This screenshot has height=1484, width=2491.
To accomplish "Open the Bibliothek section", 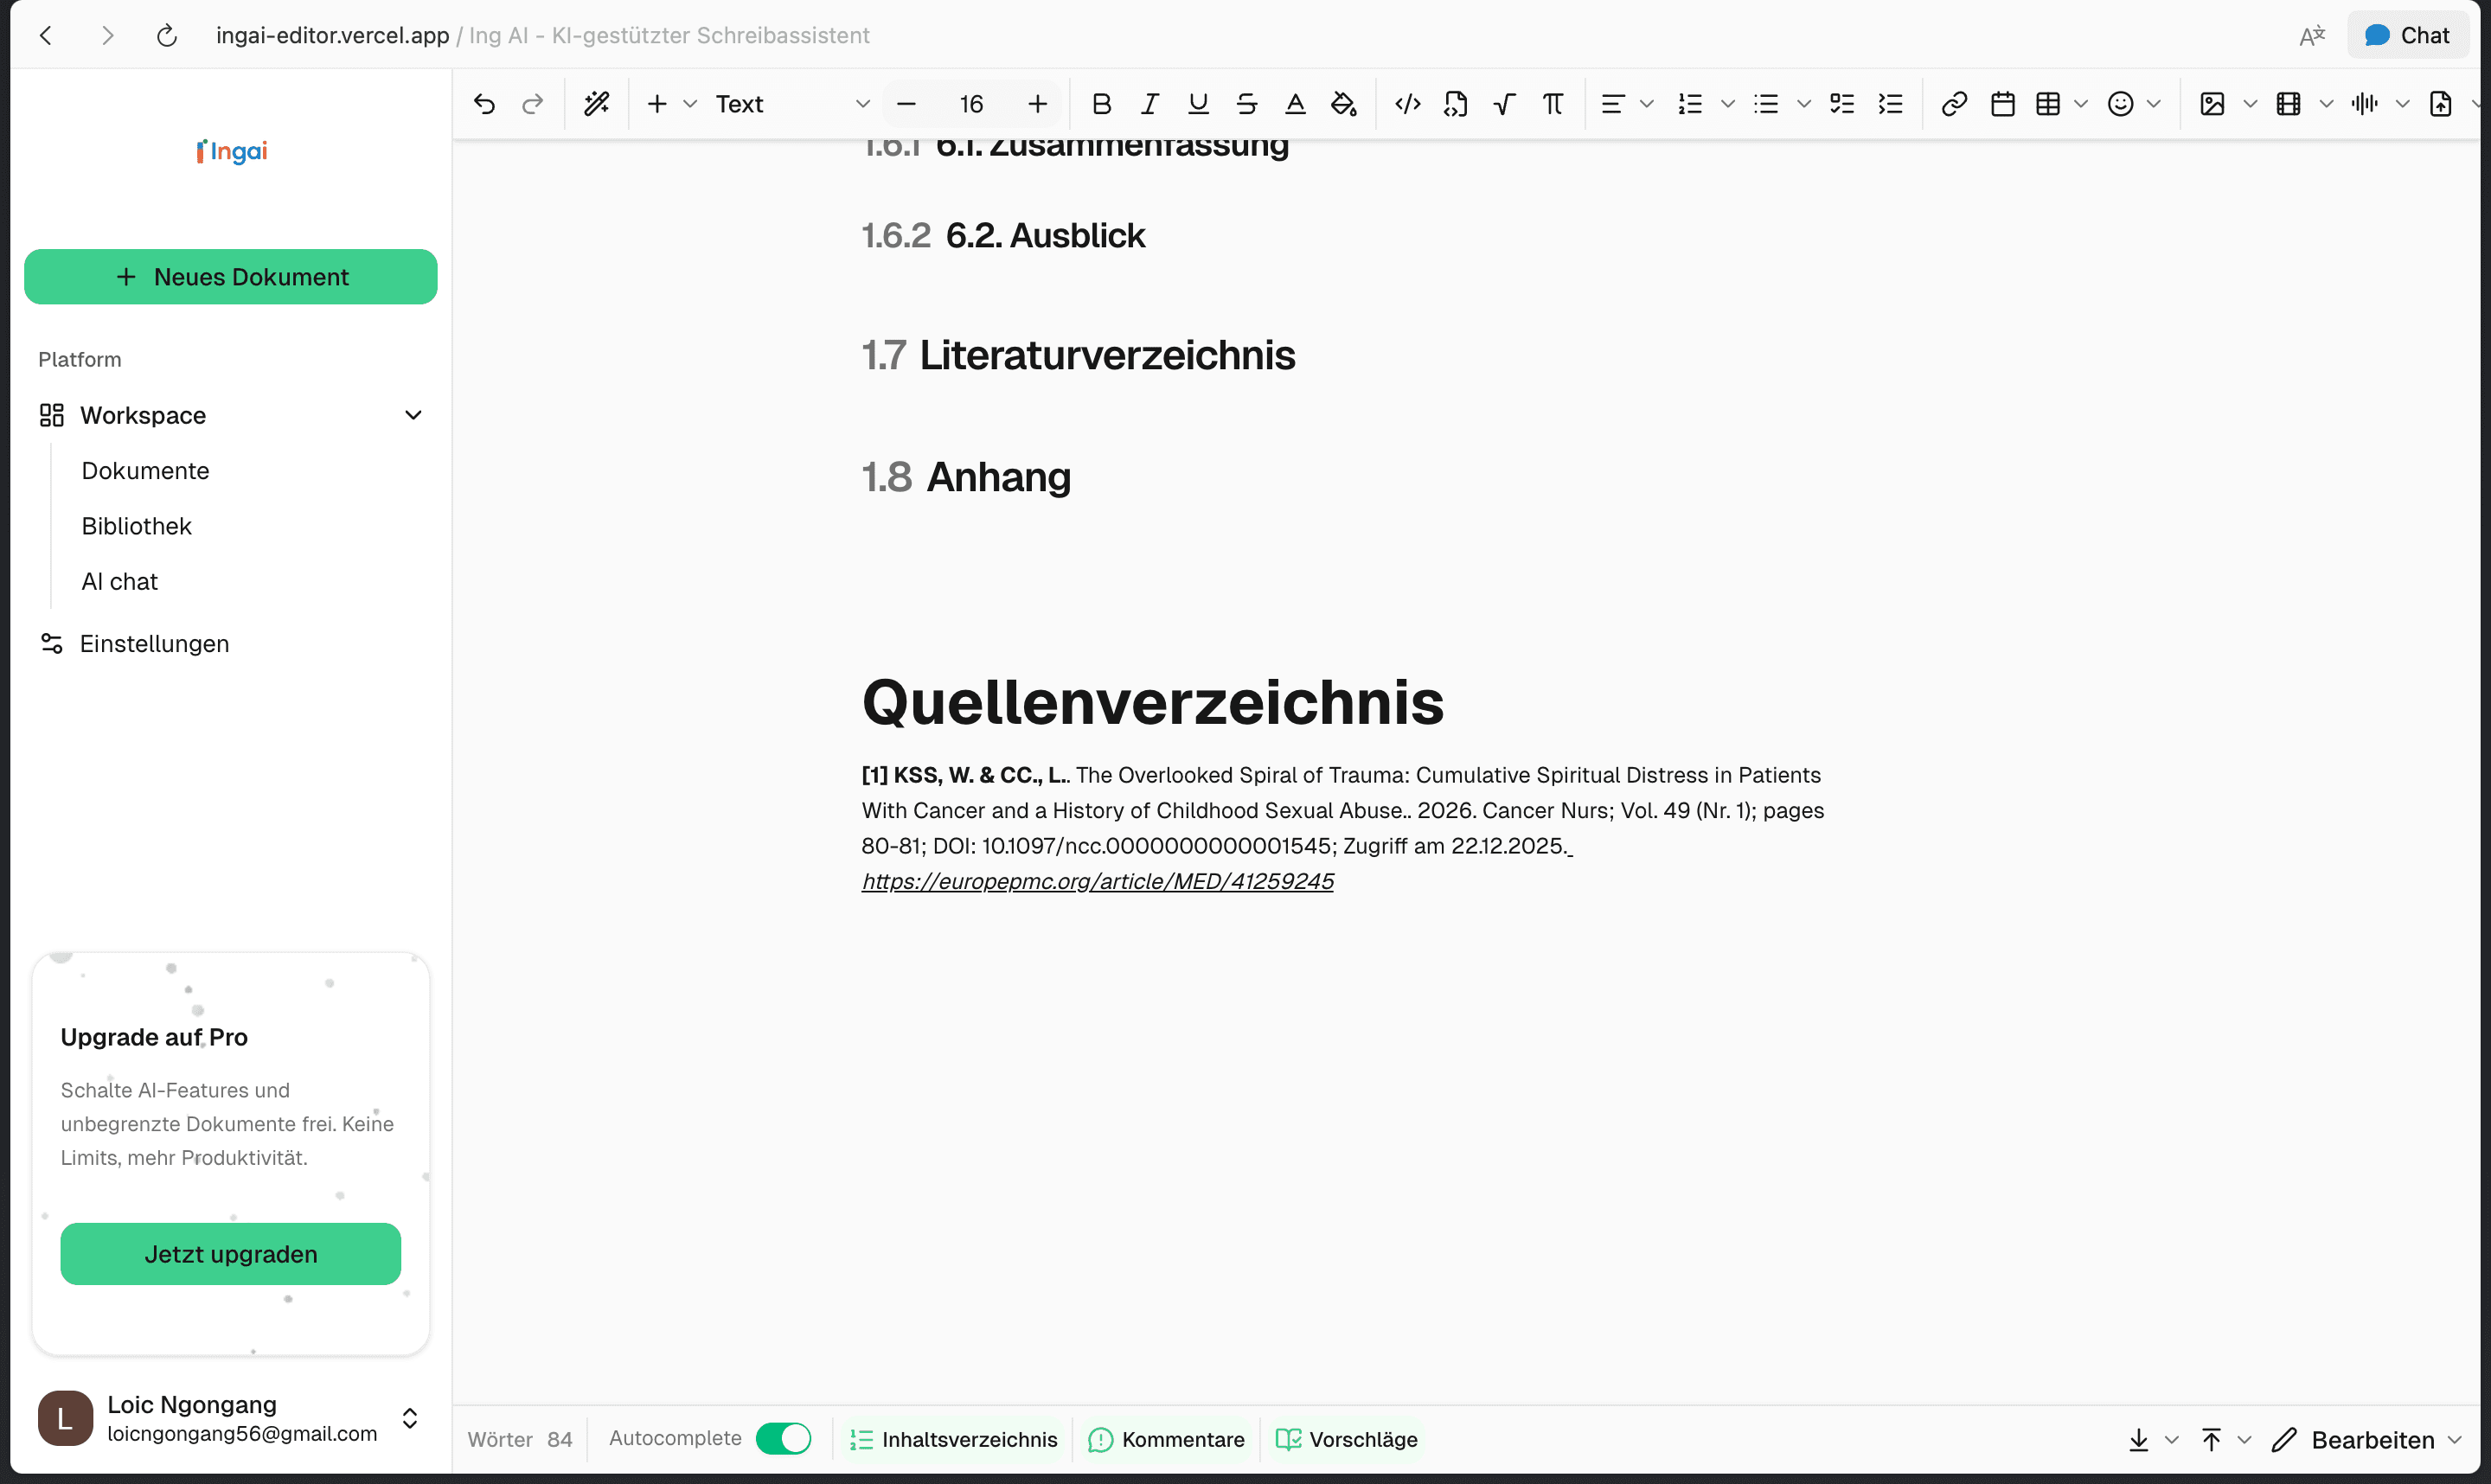I will 136,525.
